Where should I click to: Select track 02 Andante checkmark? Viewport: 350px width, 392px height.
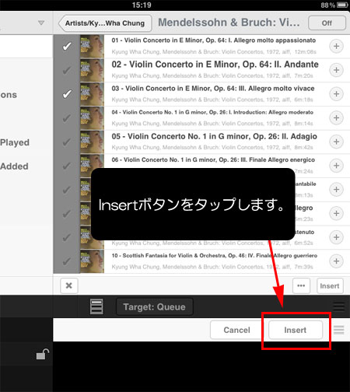click(x=67, y=70)
